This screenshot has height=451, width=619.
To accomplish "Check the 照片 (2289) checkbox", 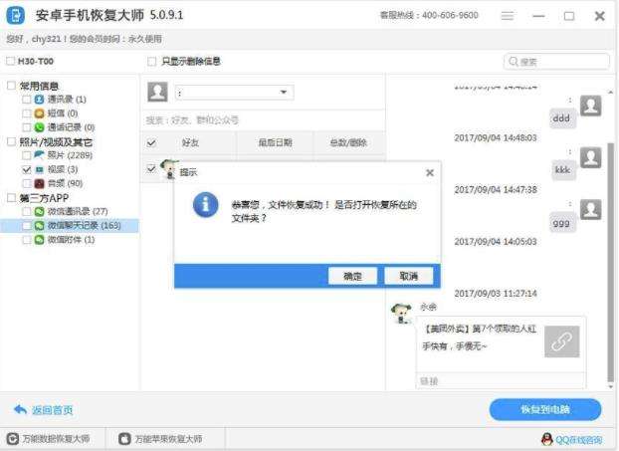I will point(27,155).
